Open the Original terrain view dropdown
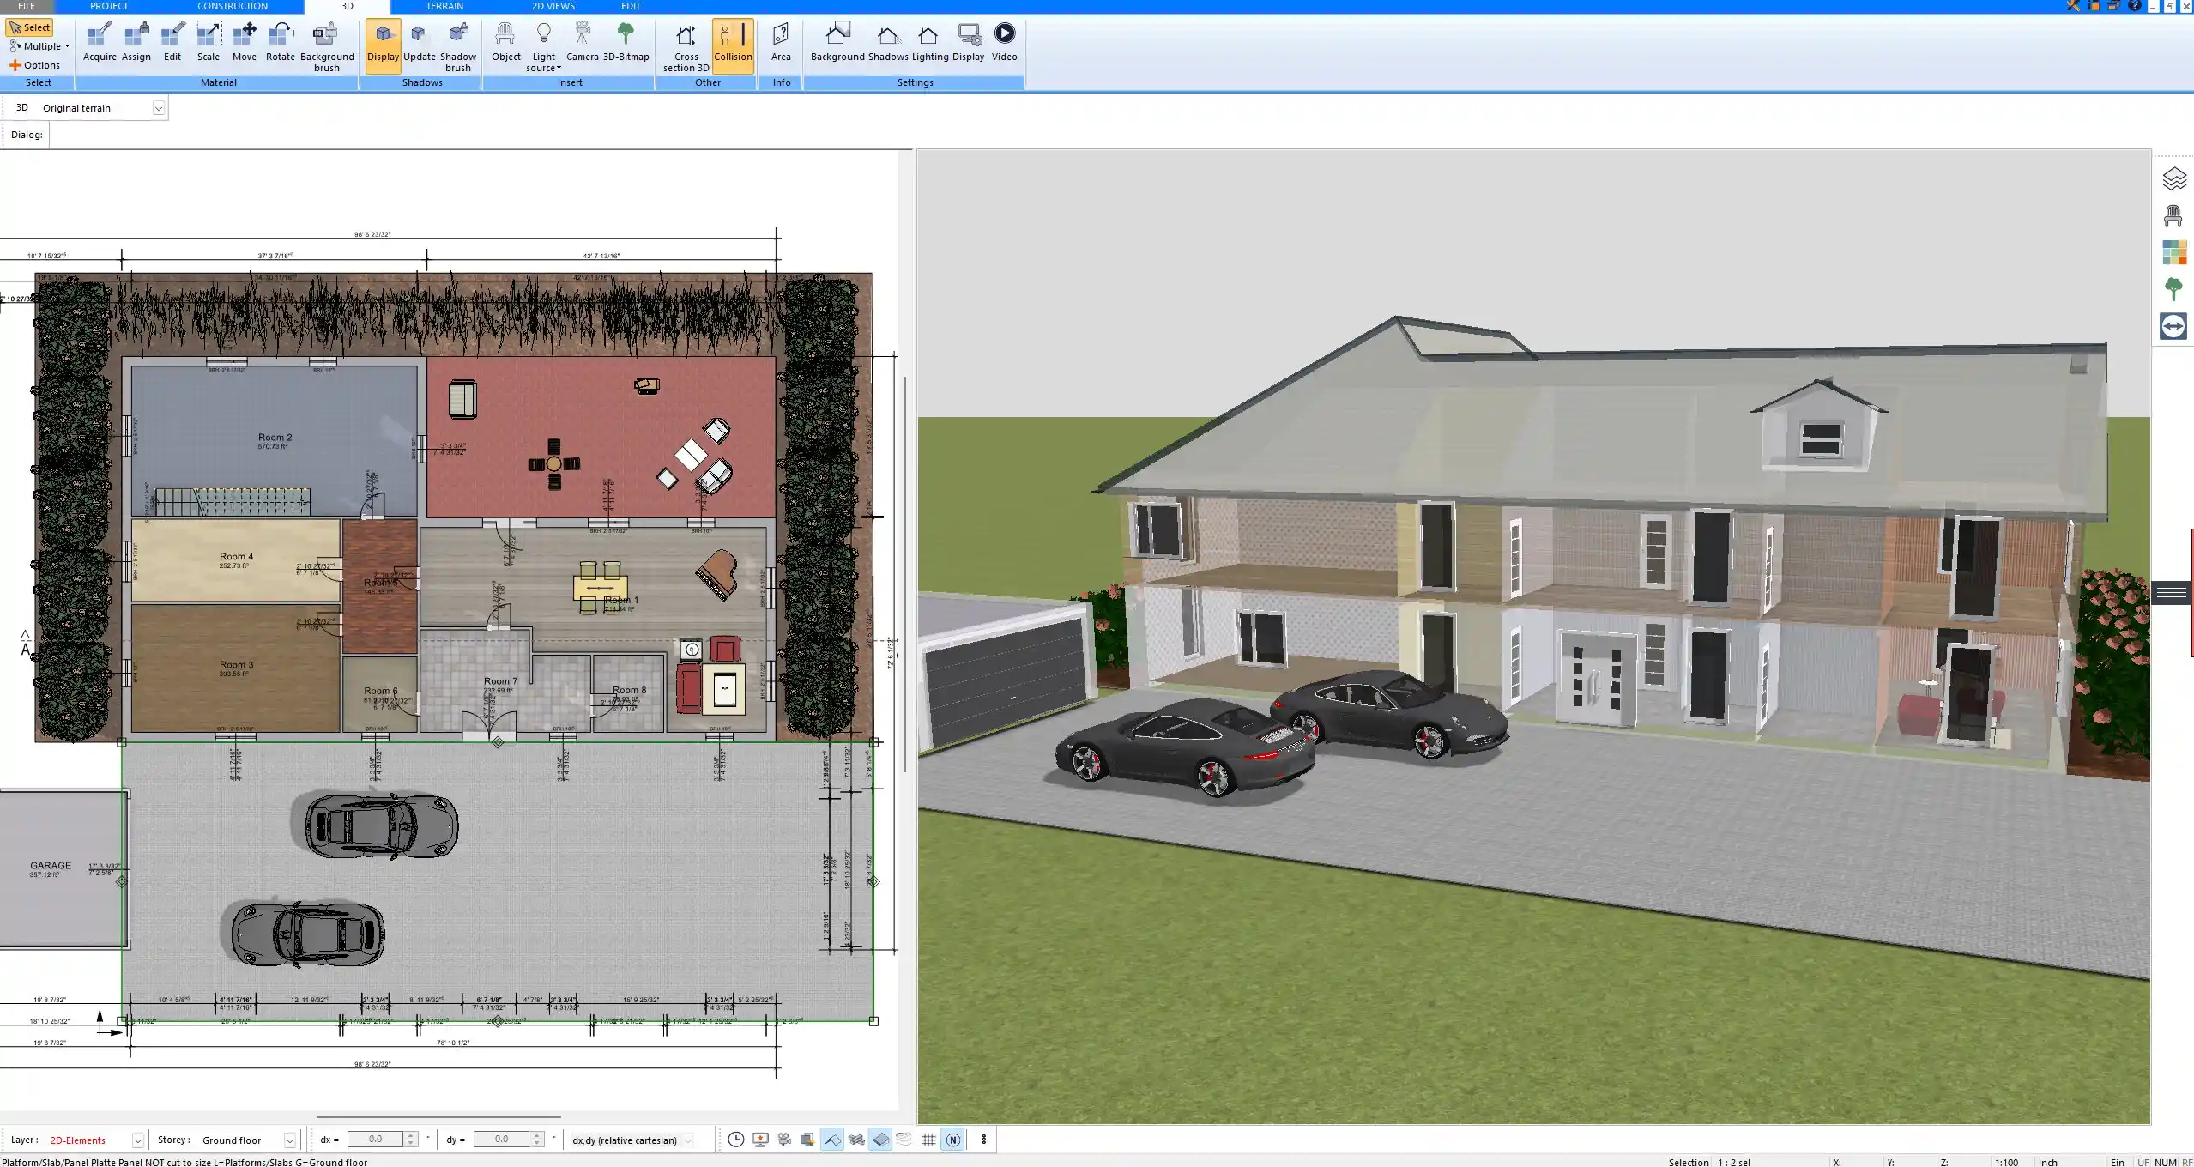Image resolution: width=2194 pixels, height=1167 pixels. click(160, 107)
